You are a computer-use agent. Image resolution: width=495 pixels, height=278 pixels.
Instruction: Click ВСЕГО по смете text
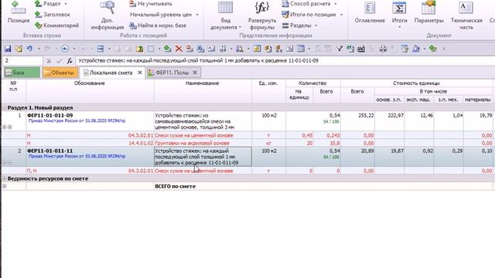click(x=176, y=186)
